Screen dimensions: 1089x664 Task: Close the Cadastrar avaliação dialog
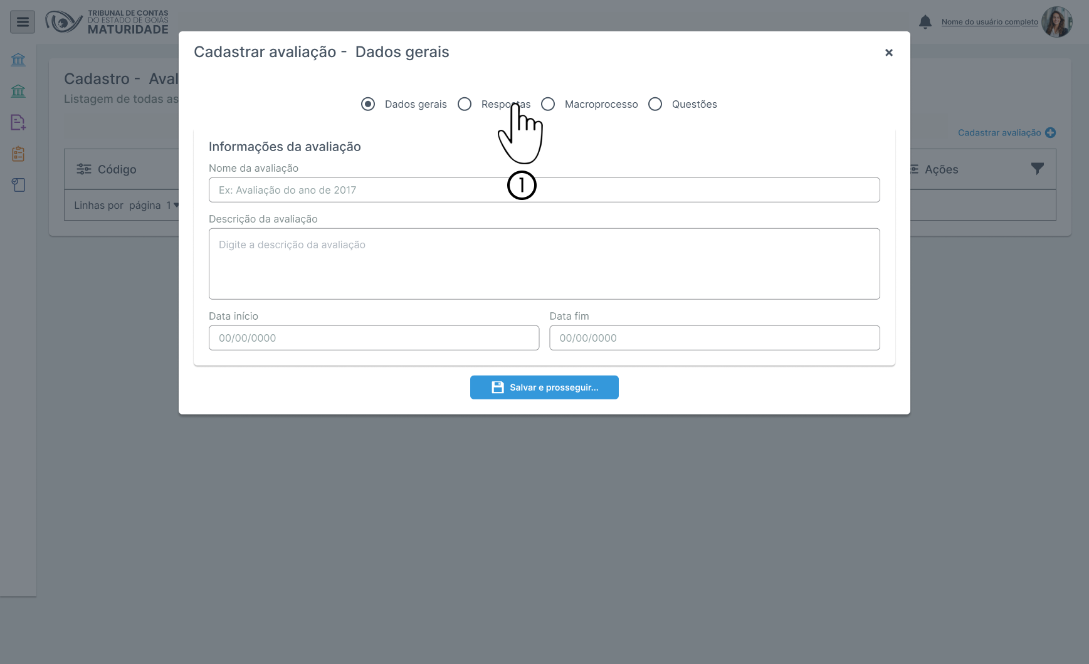[888, 53]
